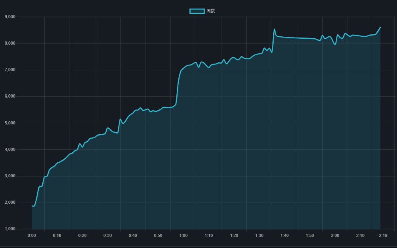Click the 0:40 time label
397x248 pixels.
pyautogui.click(x=133, y=236)
